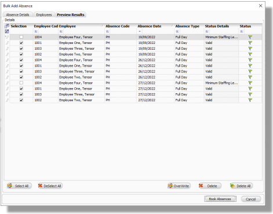Click the status flag for 1004 on 19/09/2022

point(250,37)
